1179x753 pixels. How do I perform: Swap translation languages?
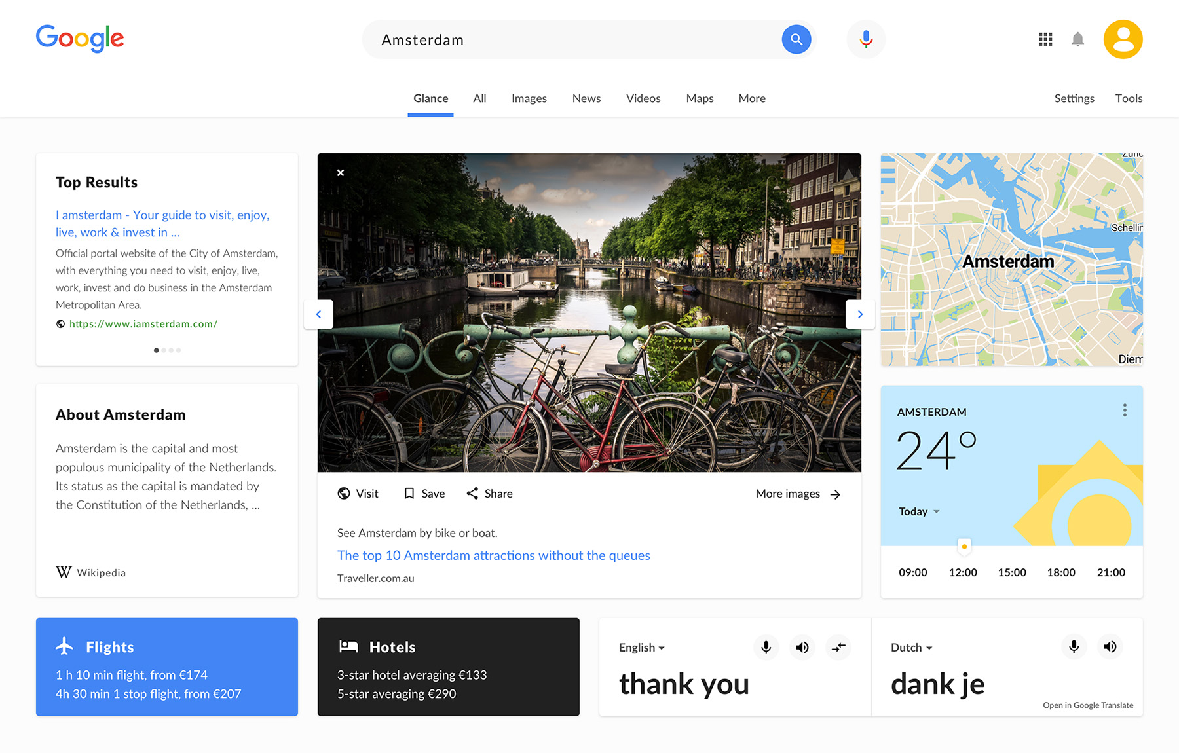(x=838, y=648)
